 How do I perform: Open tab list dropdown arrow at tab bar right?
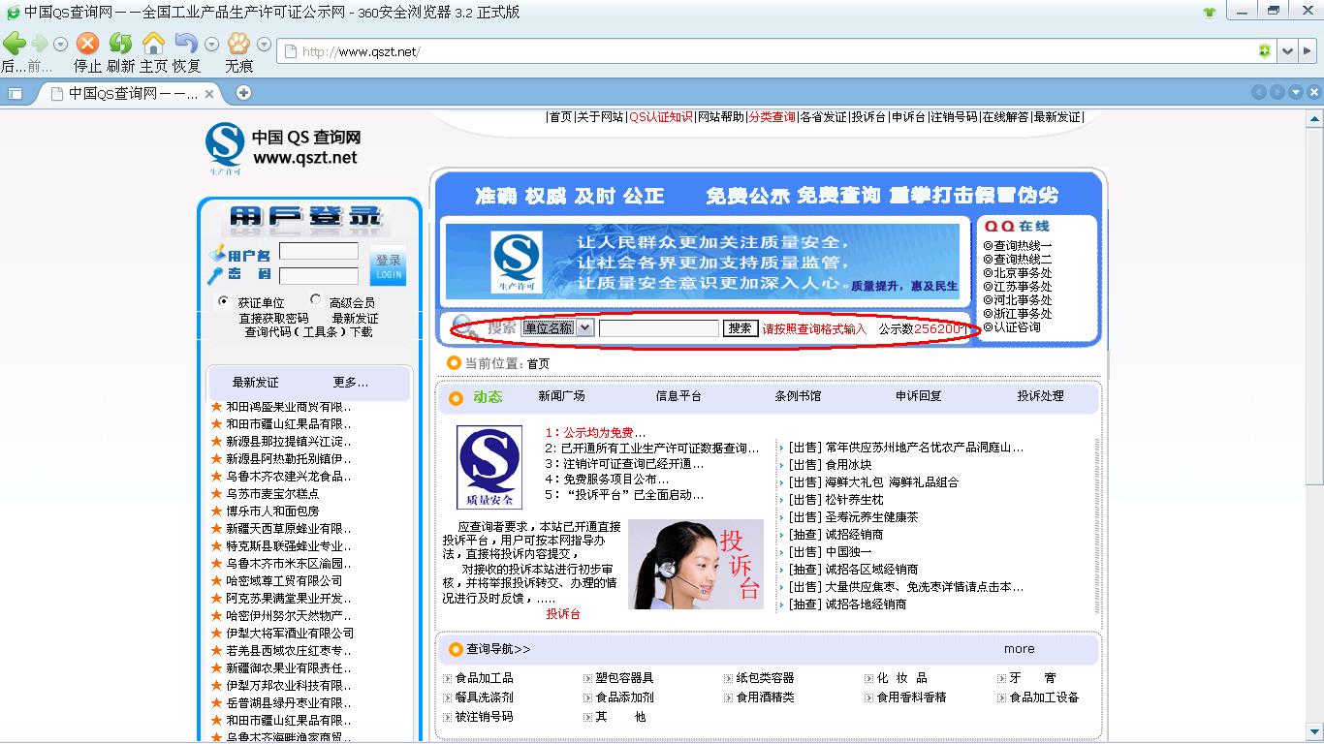pos(1296,93)
